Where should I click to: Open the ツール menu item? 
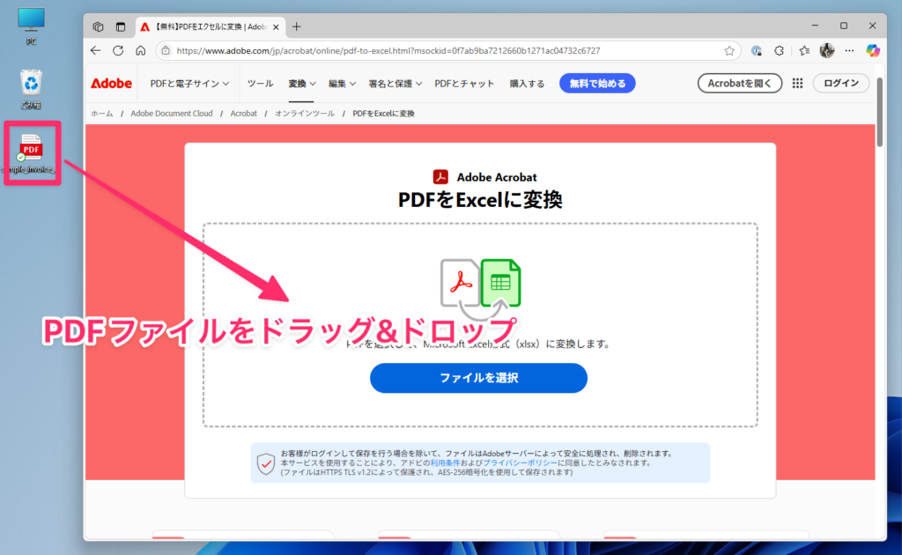coord(260,84)
